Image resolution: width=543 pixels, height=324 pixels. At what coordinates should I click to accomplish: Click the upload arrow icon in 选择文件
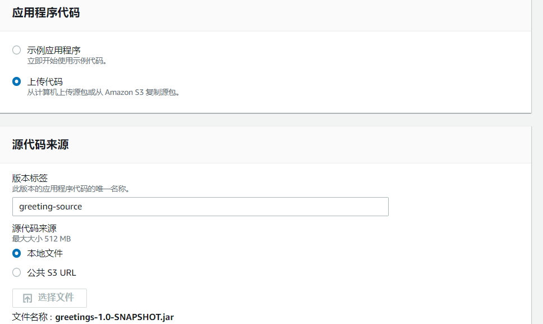pos(27,298)
